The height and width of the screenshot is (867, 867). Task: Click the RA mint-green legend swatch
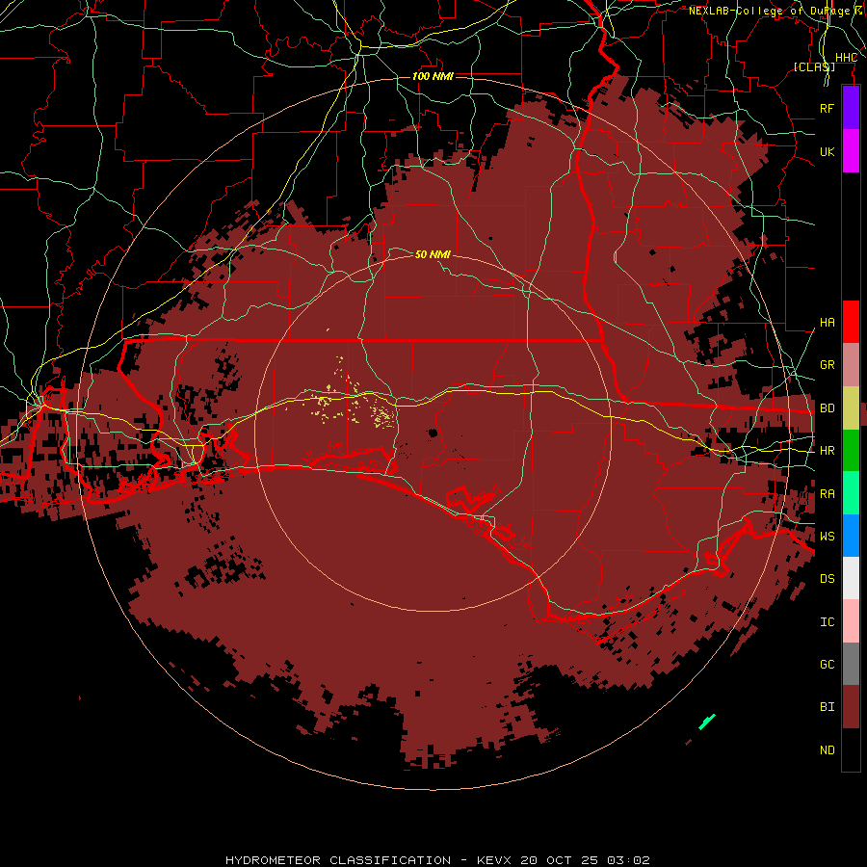(x=851, y=493)
